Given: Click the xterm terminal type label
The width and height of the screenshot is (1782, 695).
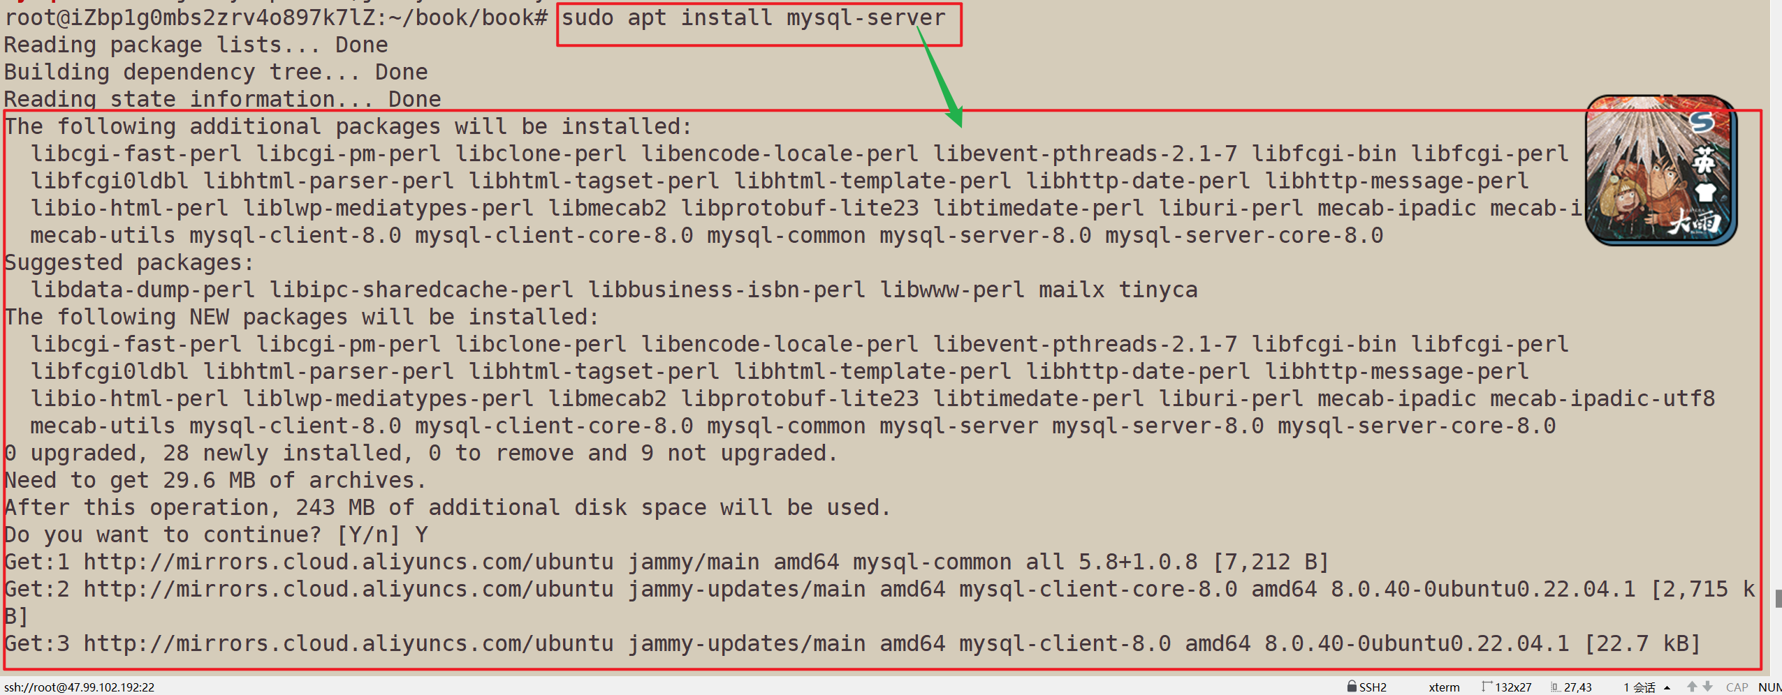Looking at the screenshot, I should tap(1444, 687).
